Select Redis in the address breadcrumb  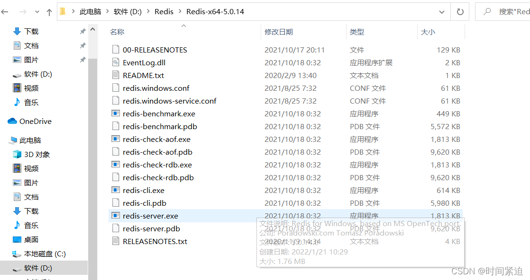164,11
